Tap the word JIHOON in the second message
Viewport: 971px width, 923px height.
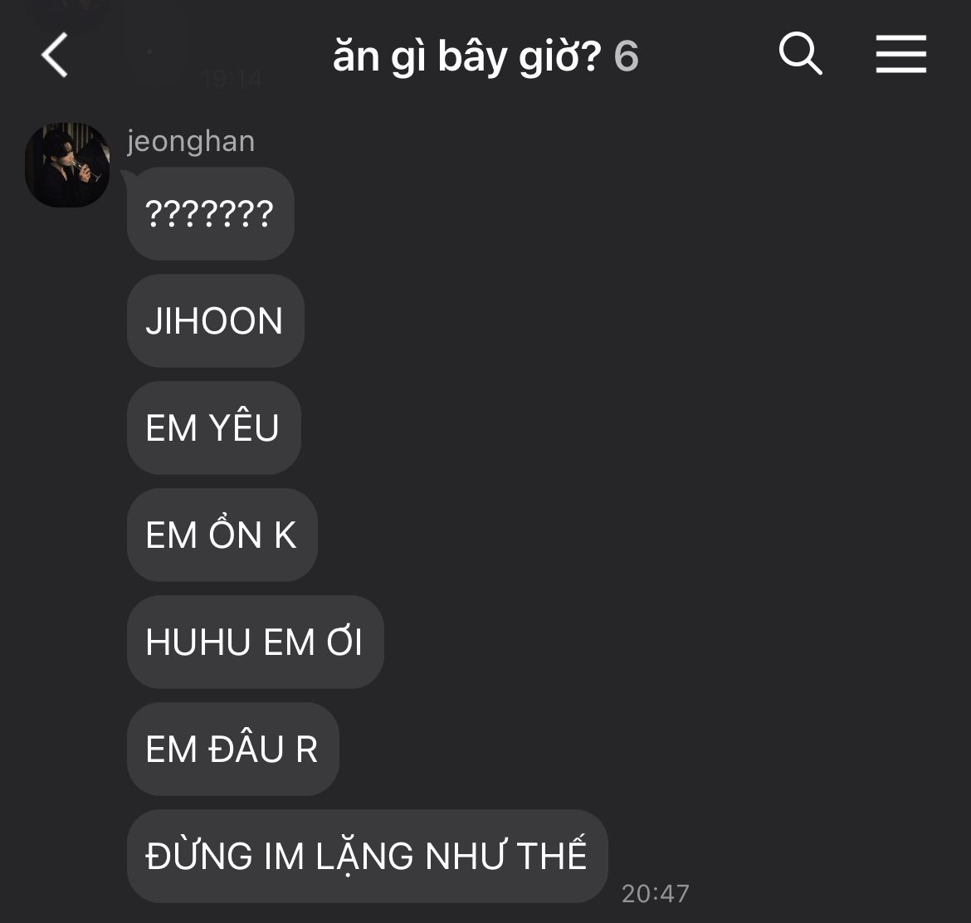213,321
